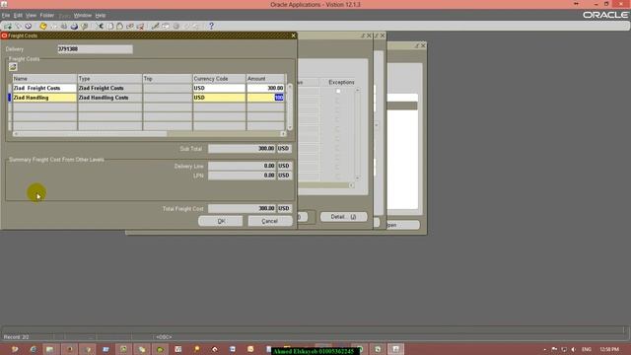631x355 pixels.
Task: Click the yellow Save toolbar icon
Action: pos(43,27)
